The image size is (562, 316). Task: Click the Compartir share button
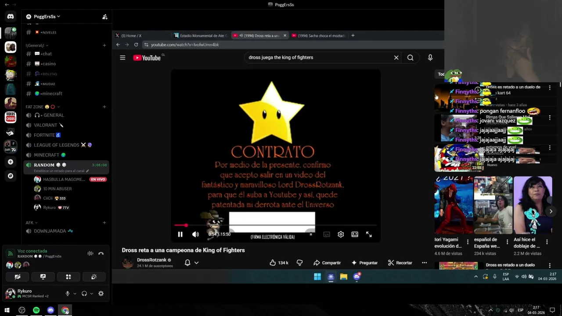click(x=327, y=262)
